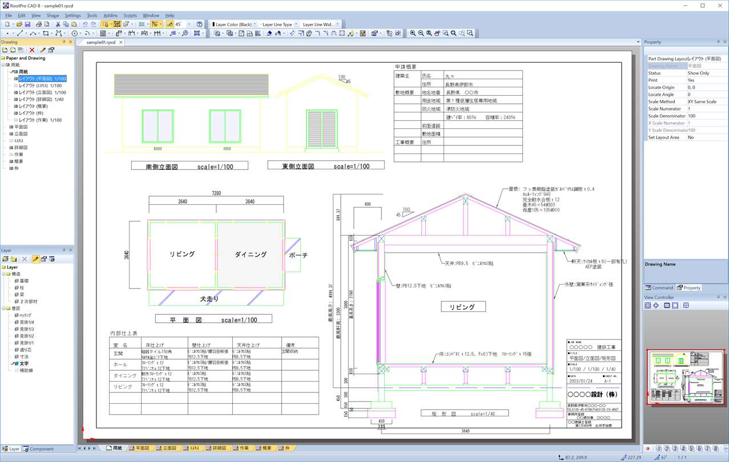Toggle visibility of 基礎 layer
Image resolution: width=729 pixels, height=462 pixels.
pyautogui.click(x=17, y=281)
